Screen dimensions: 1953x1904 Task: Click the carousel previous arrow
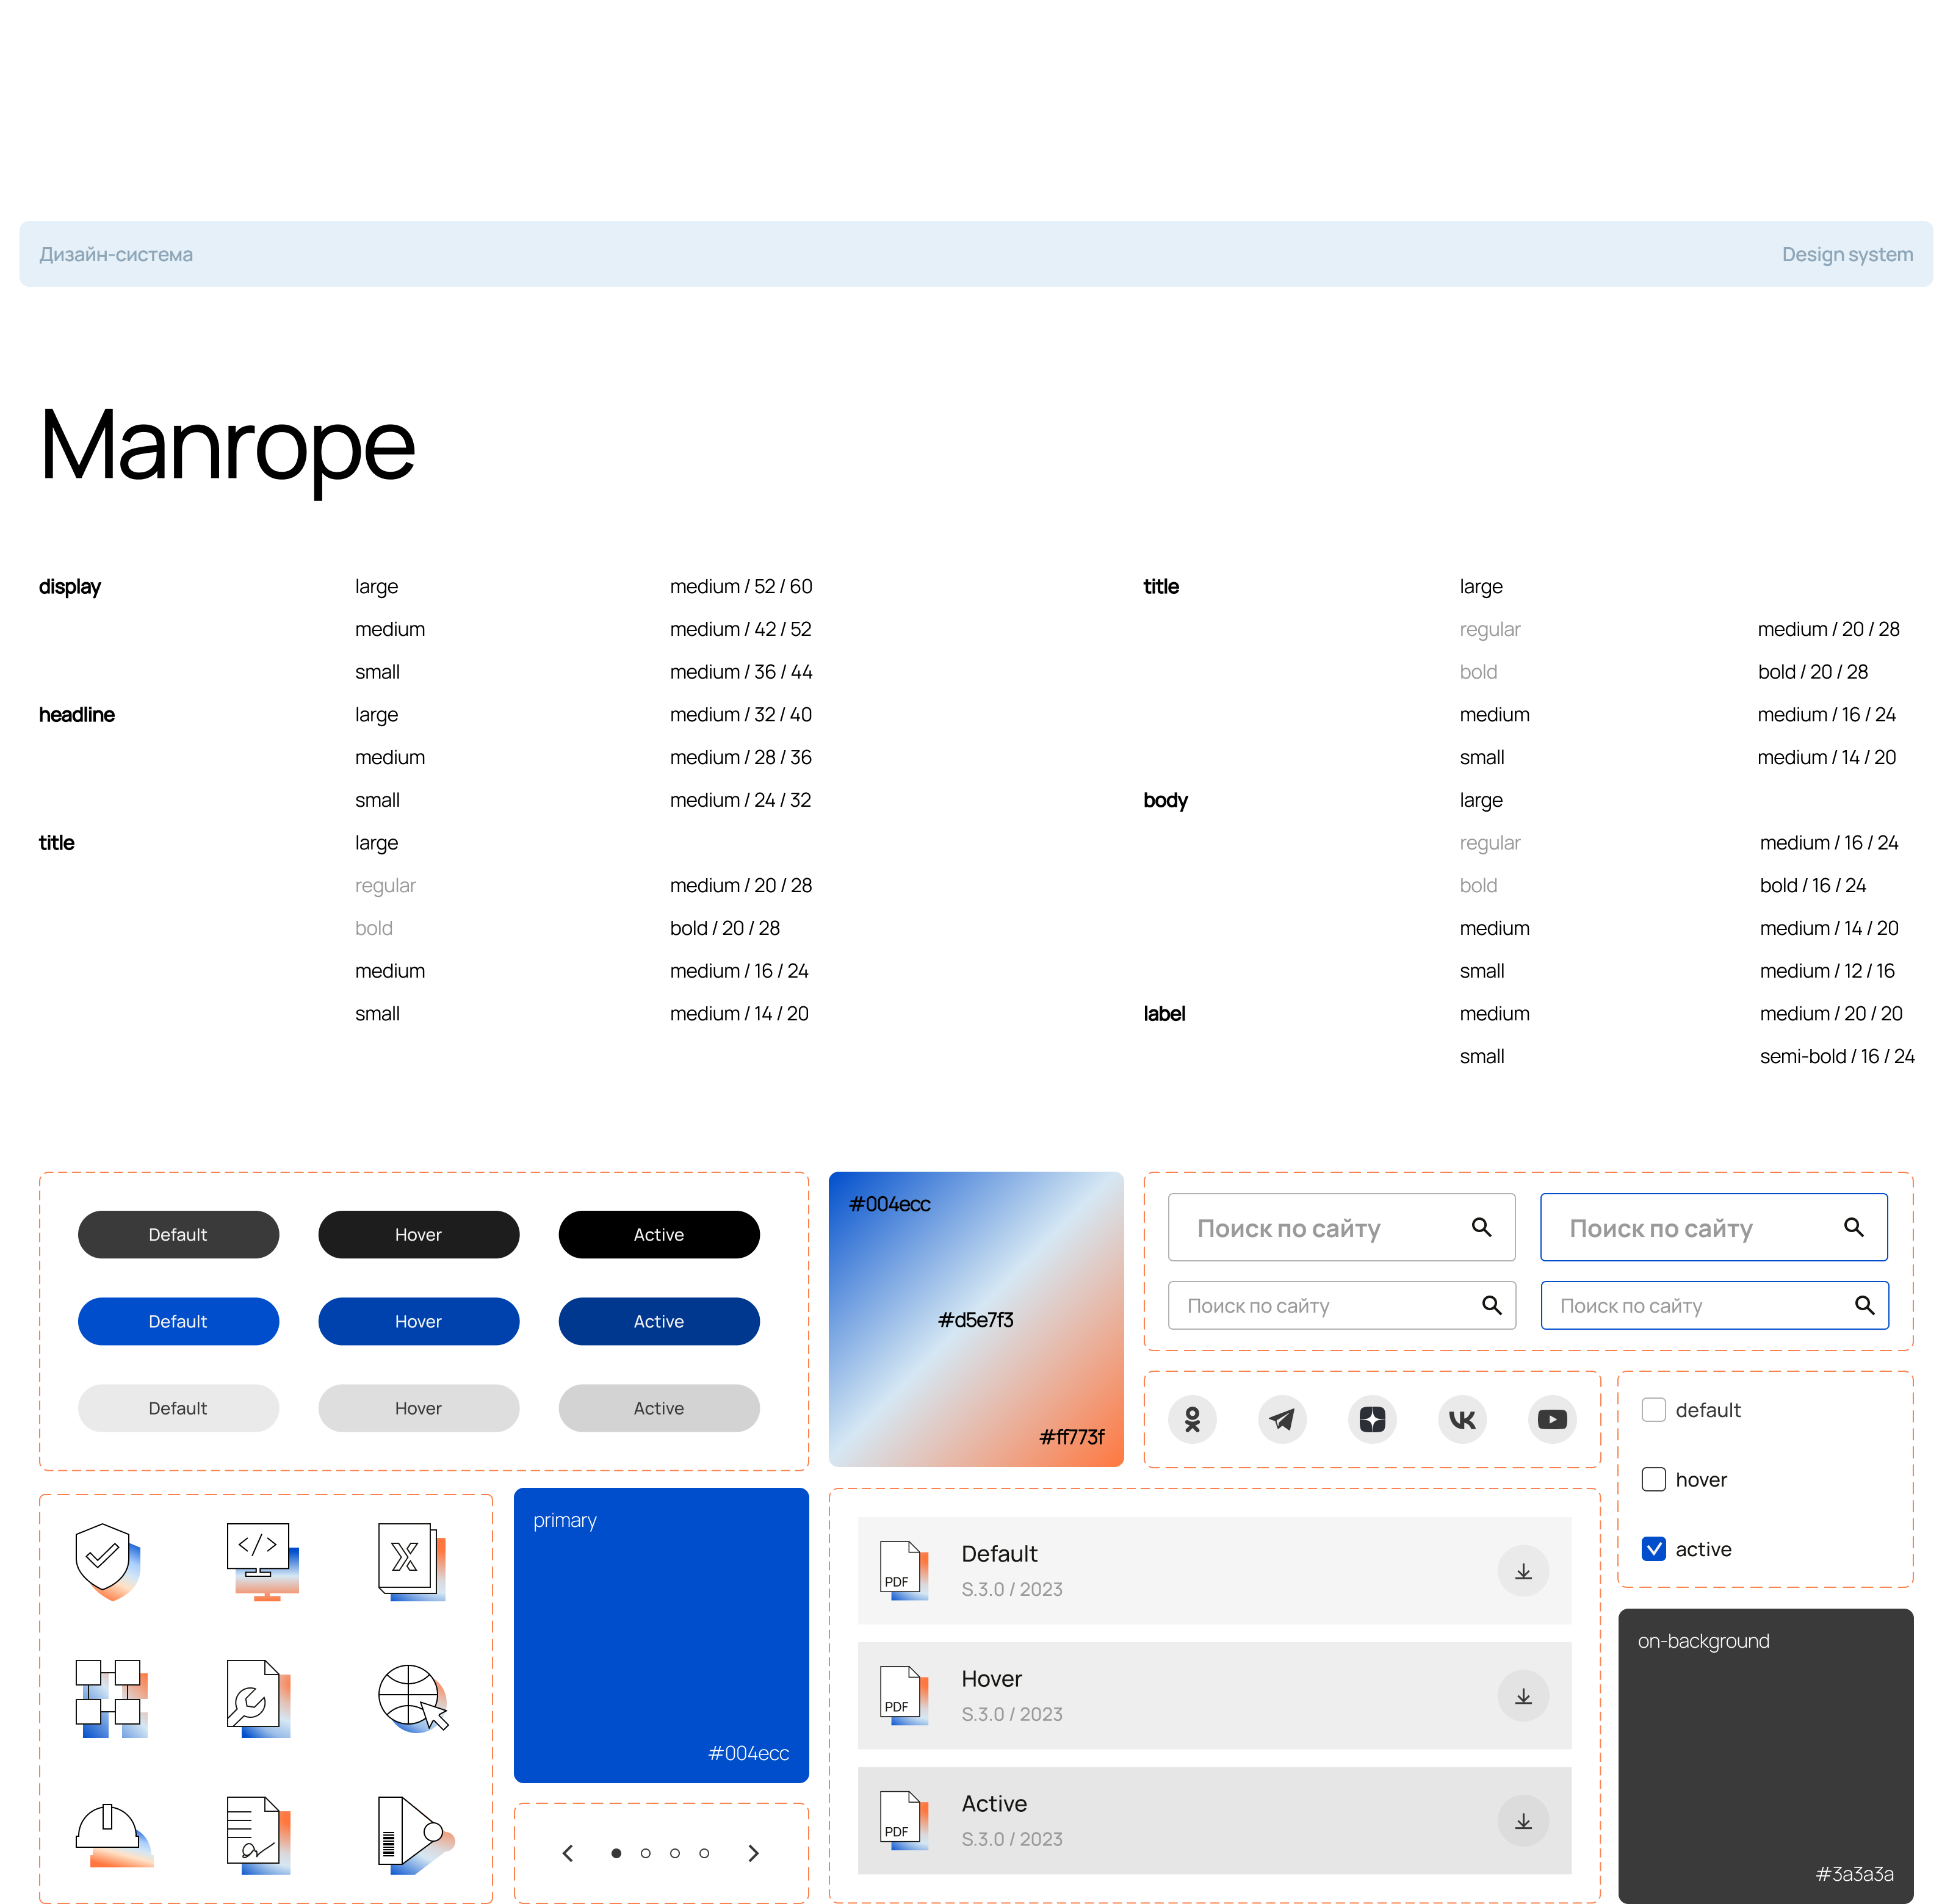(568, 1853)
